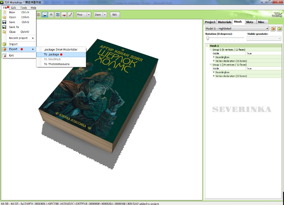The image size is (284, 205).
Task: Click the Save floppy disk icon
Action: point(4,22)
